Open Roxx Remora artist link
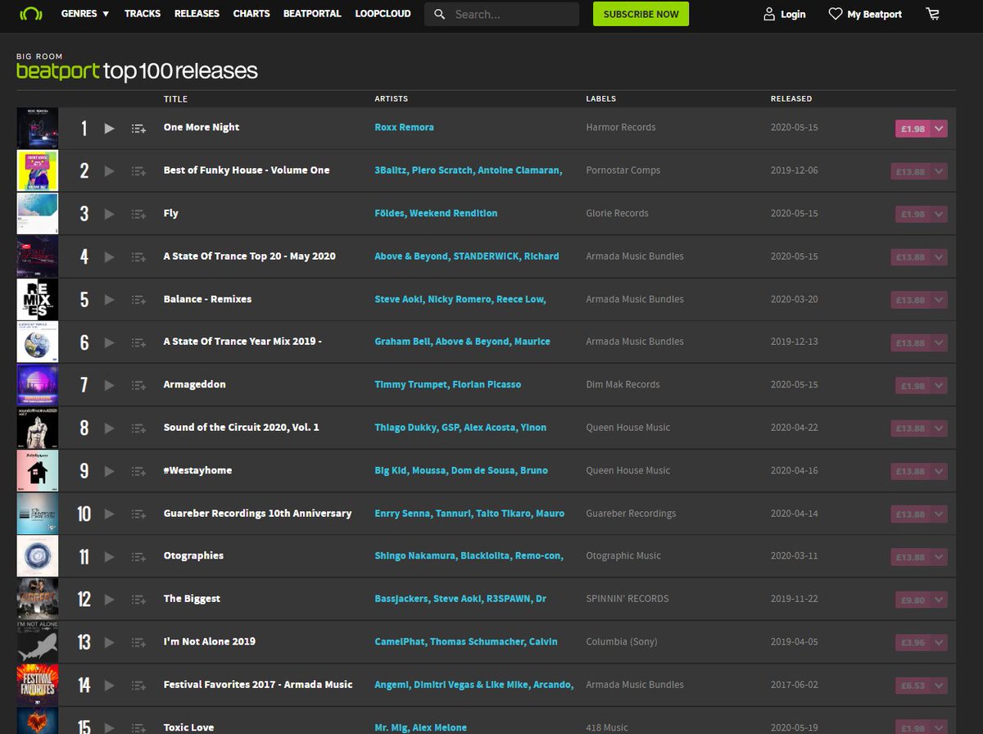 (404, 128)
